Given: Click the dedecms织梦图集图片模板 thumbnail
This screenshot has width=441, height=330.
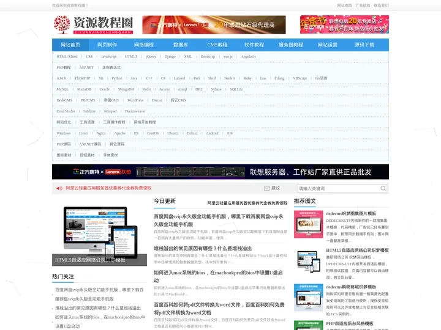Looking at the screenshot, I should point(309,224).
